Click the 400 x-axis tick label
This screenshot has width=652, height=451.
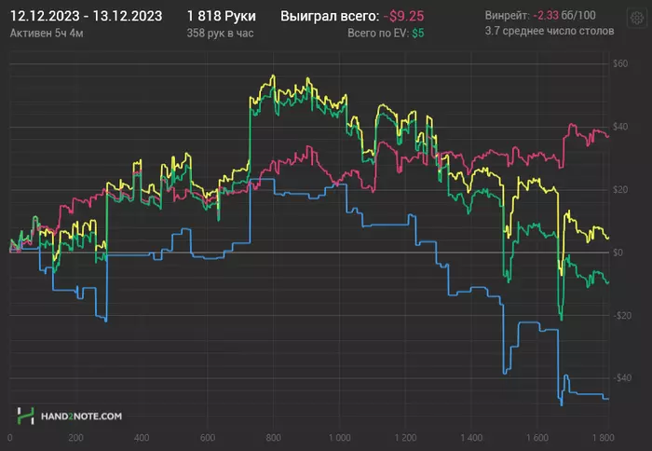(142, 438)
